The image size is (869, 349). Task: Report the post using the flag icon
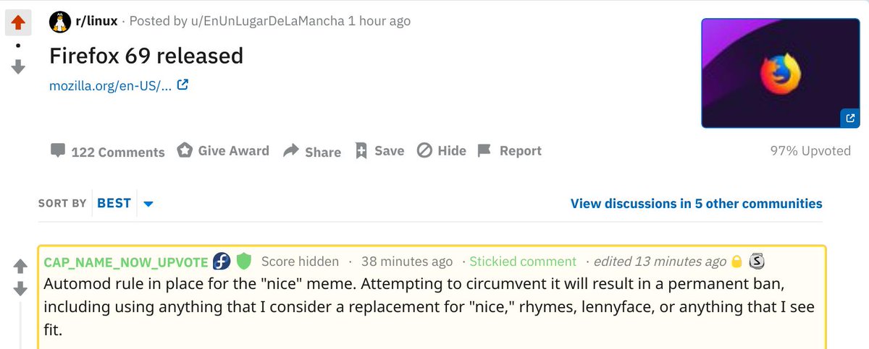coord(510,151)
